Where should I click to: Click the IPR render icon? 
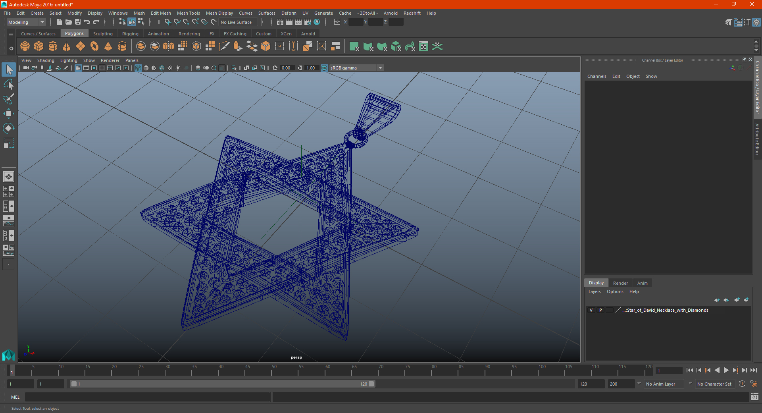pos(298,22)
